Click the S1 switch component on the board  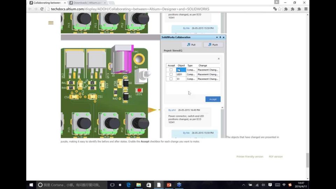[142, 76]
